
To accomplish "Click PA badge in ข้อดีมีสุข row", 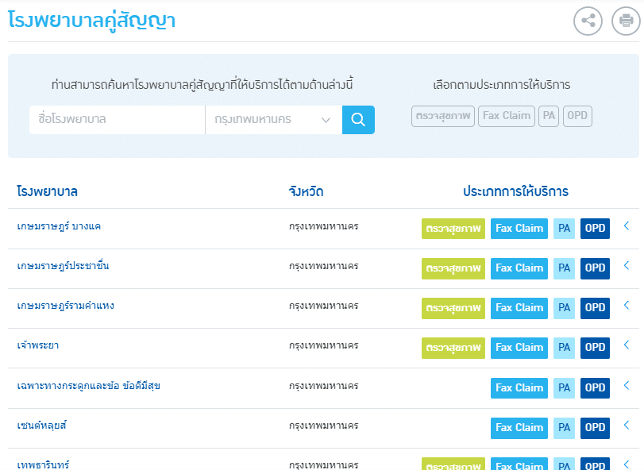I will tap(564, 388).
